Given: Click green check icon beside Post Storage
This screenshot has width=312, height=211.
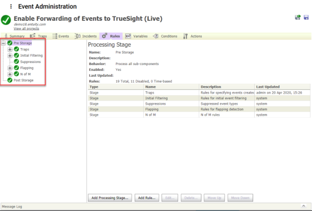Looking at the screenshot, I should coord(10,80).
